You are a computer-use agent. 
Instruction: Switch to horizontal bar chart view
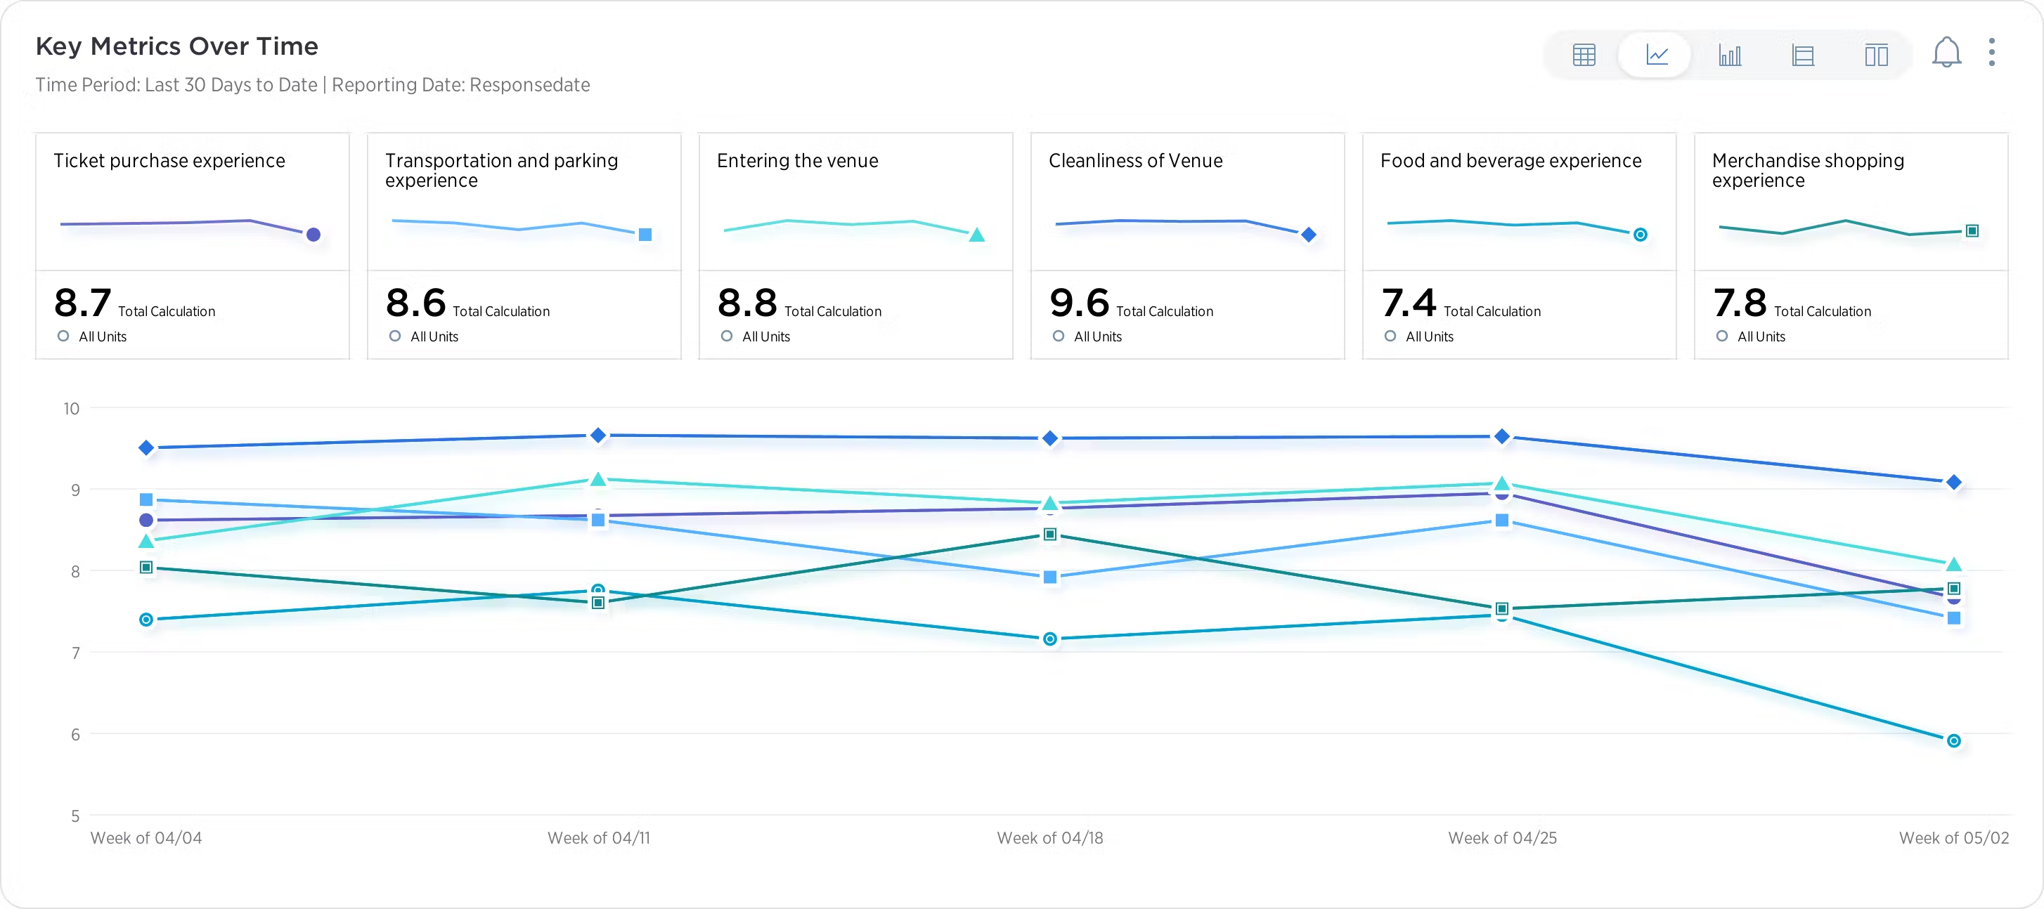(1803, 55)
